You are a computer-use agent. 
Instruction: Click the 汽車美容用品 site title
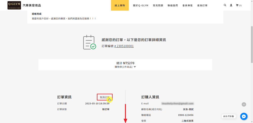pyautogui.click(x=32, y=5)
